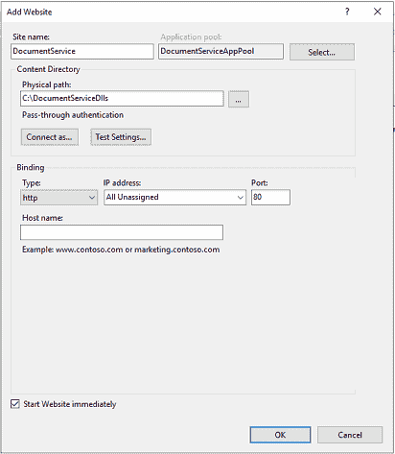
Task: Click the Application pool DocumentServiceAppPool field
Action: point(221,52)
